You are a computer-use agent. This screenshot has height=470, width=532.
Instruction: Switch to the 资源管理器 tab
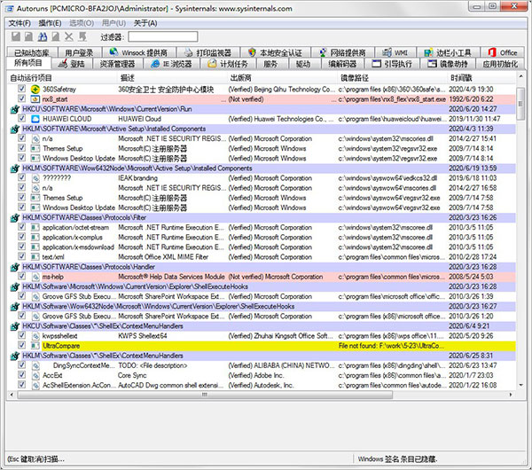[x=117, y=64]
